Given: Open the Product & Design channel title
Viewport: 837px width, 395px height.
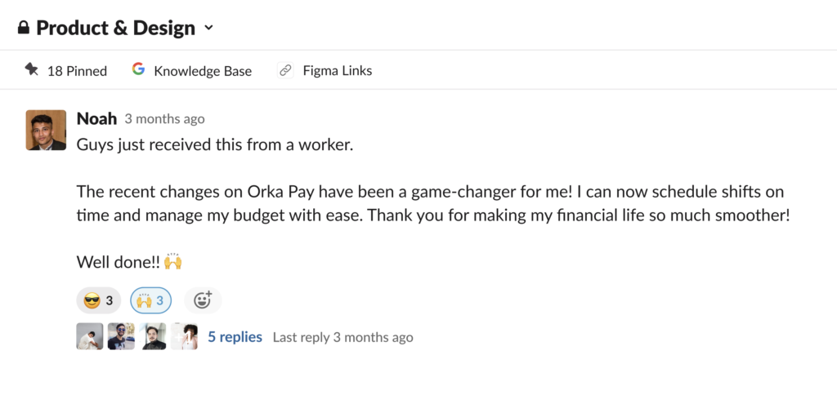Looking at the screenshot, I should click(115, 28).
